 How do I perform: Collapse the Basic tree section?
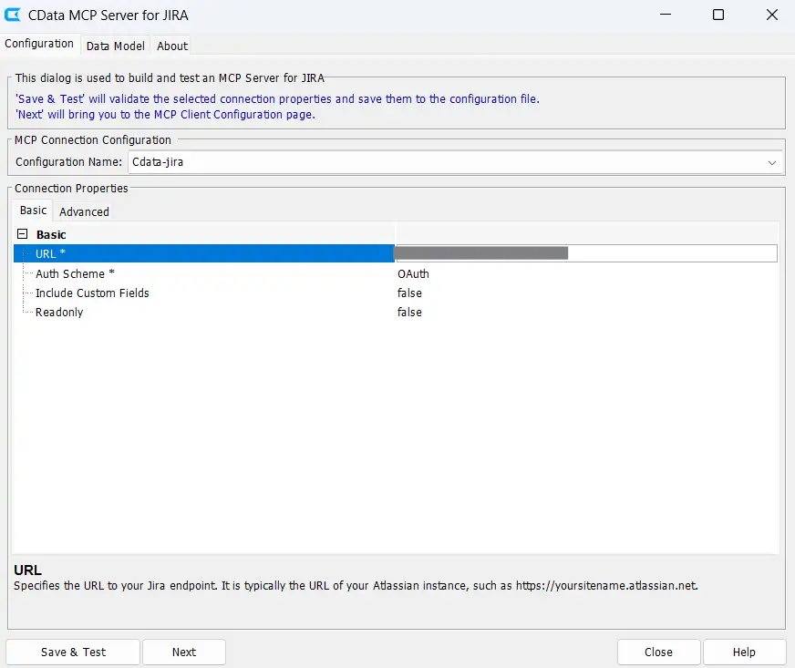(x=23, y=234)
